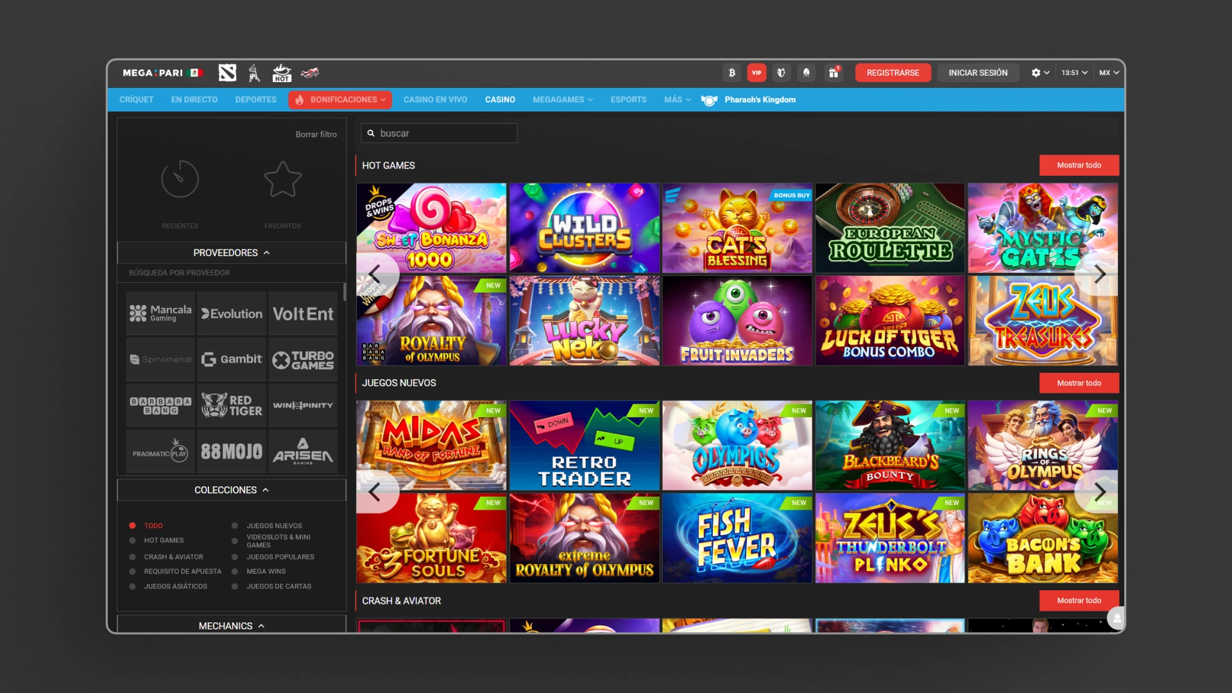1232x693 pixels.
Task: Collapse the Proveedores section
Action: click(232, 253)
